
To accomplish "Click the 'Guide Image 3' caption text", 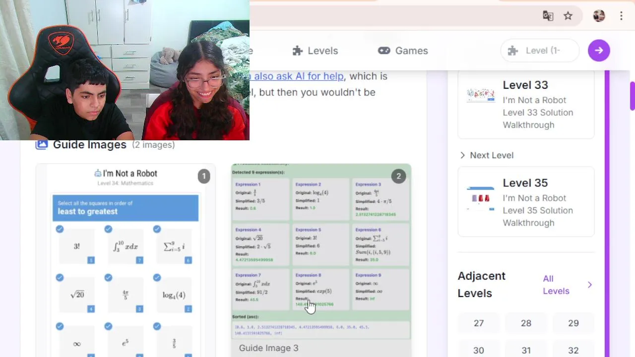I will pyautogui.click(x=268, y=348).
